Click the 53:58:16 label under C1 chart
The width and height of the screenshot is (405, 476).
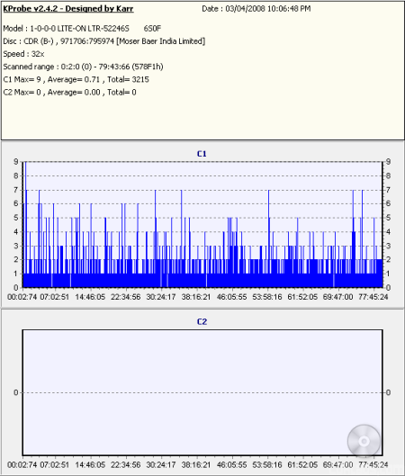[267, 297]
